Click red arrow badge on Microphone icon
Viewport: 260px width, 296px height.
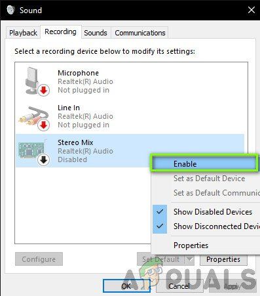(x=44, y=90)
